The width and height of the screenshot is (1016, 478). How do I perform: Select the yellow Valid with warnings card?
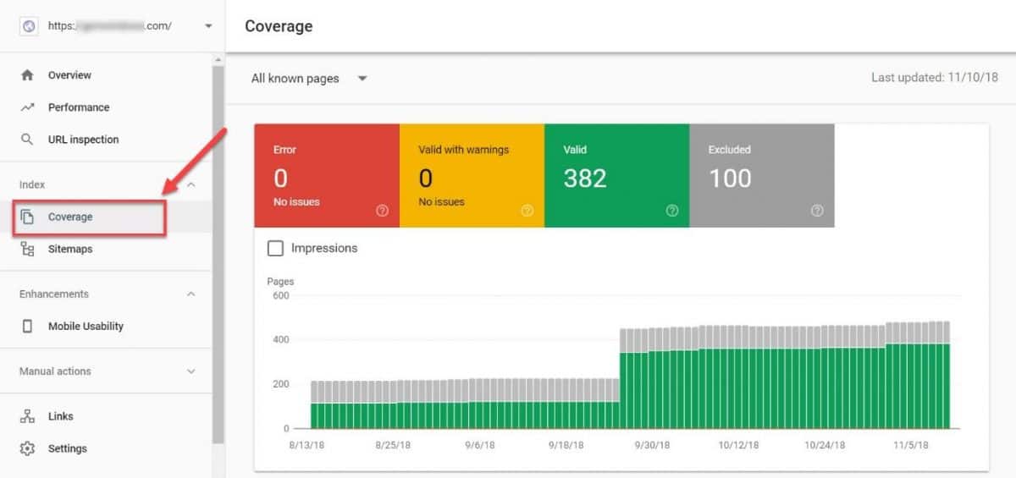(x=472, y=176)
